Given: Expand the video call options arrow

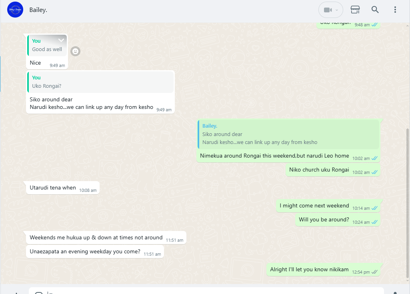Looking at the screenshot, I should coord(337,10).
